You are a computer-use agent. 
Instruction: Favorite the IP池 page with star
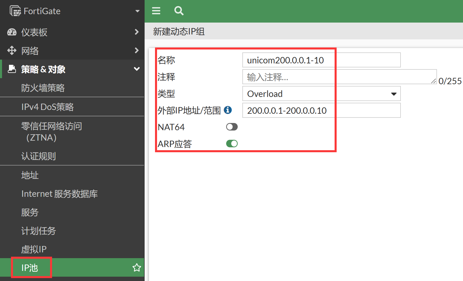tap(137, 268)
